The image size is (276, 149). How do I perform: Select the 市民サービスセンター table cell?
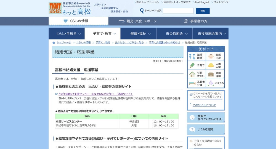tap(87, 124)
